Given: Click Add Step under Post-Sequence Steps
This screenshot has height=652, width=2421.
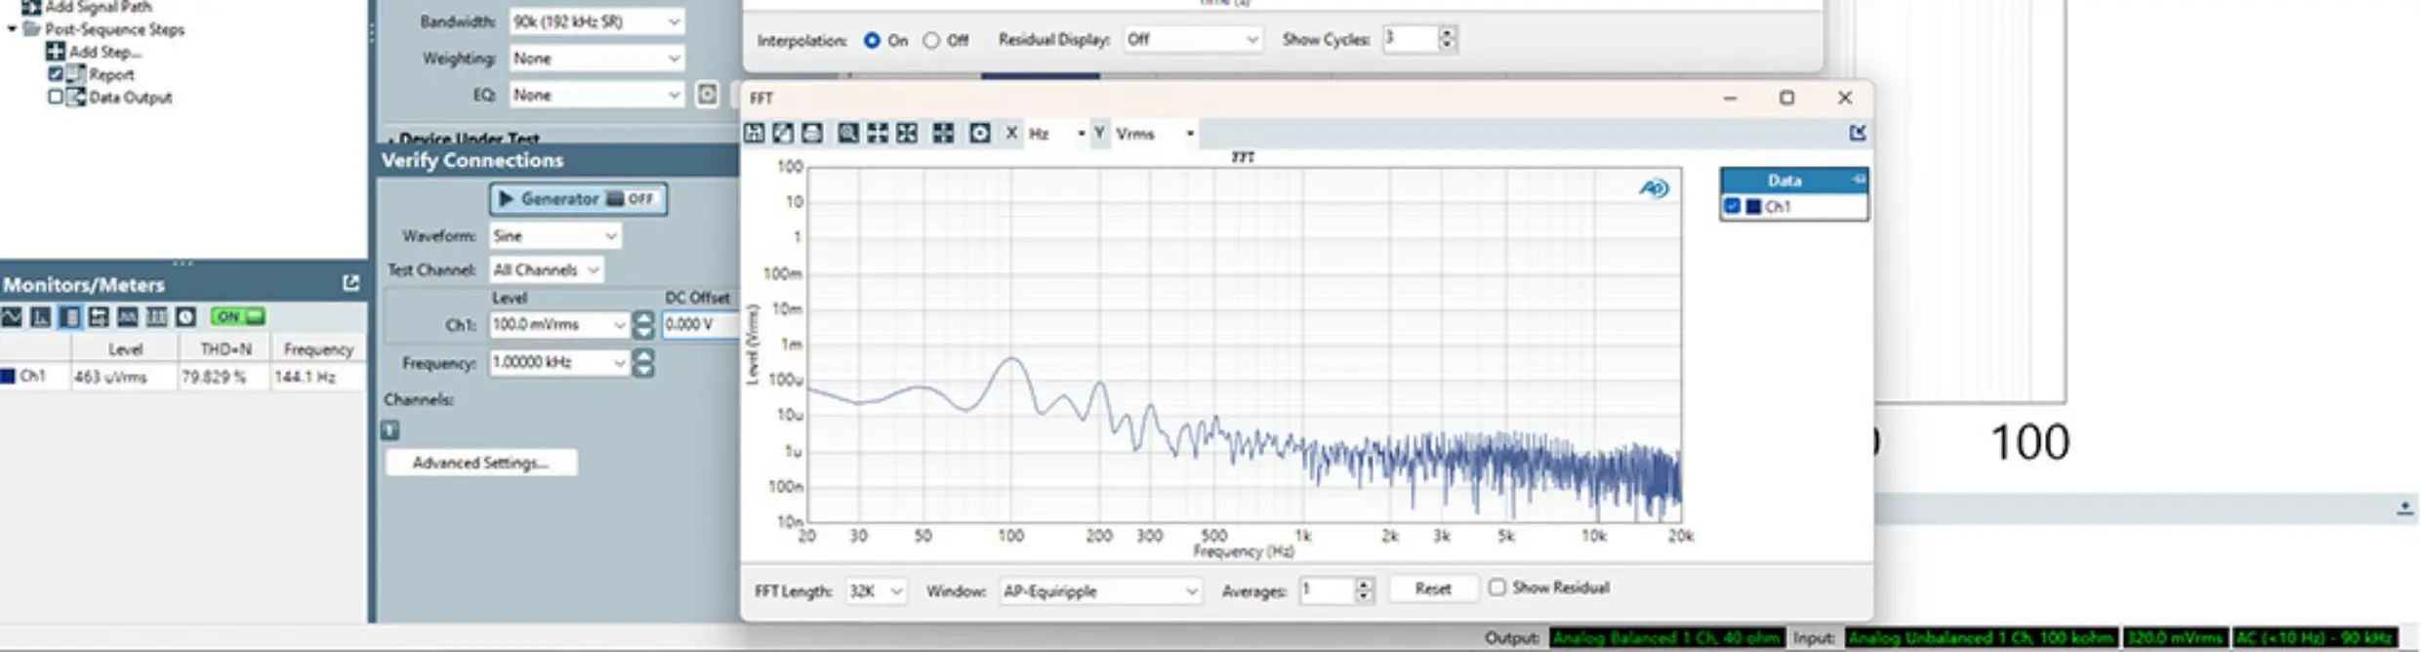Looking at the screenshot, I should click(x=104, y=52).
